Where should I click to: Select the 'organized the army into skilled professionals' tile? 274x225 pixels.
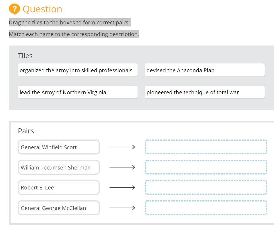(x=77, y=70)
